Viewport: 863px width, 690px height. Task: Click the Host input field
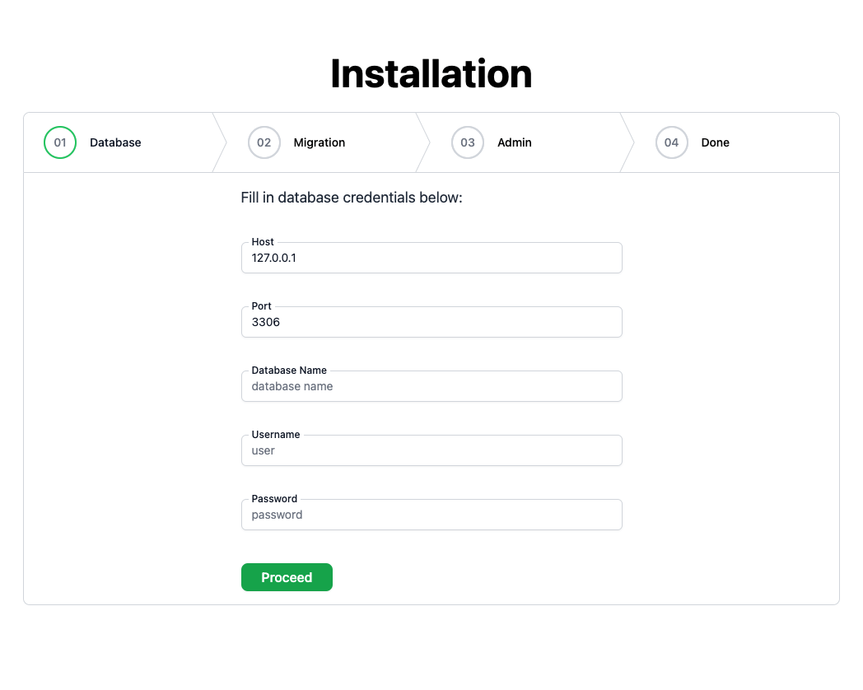[x=431, y=258]
